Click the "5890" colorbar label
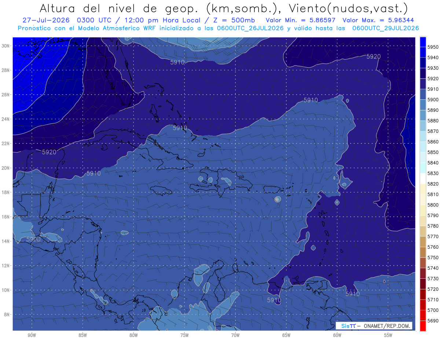440x340 pixels. coord(433,110)
